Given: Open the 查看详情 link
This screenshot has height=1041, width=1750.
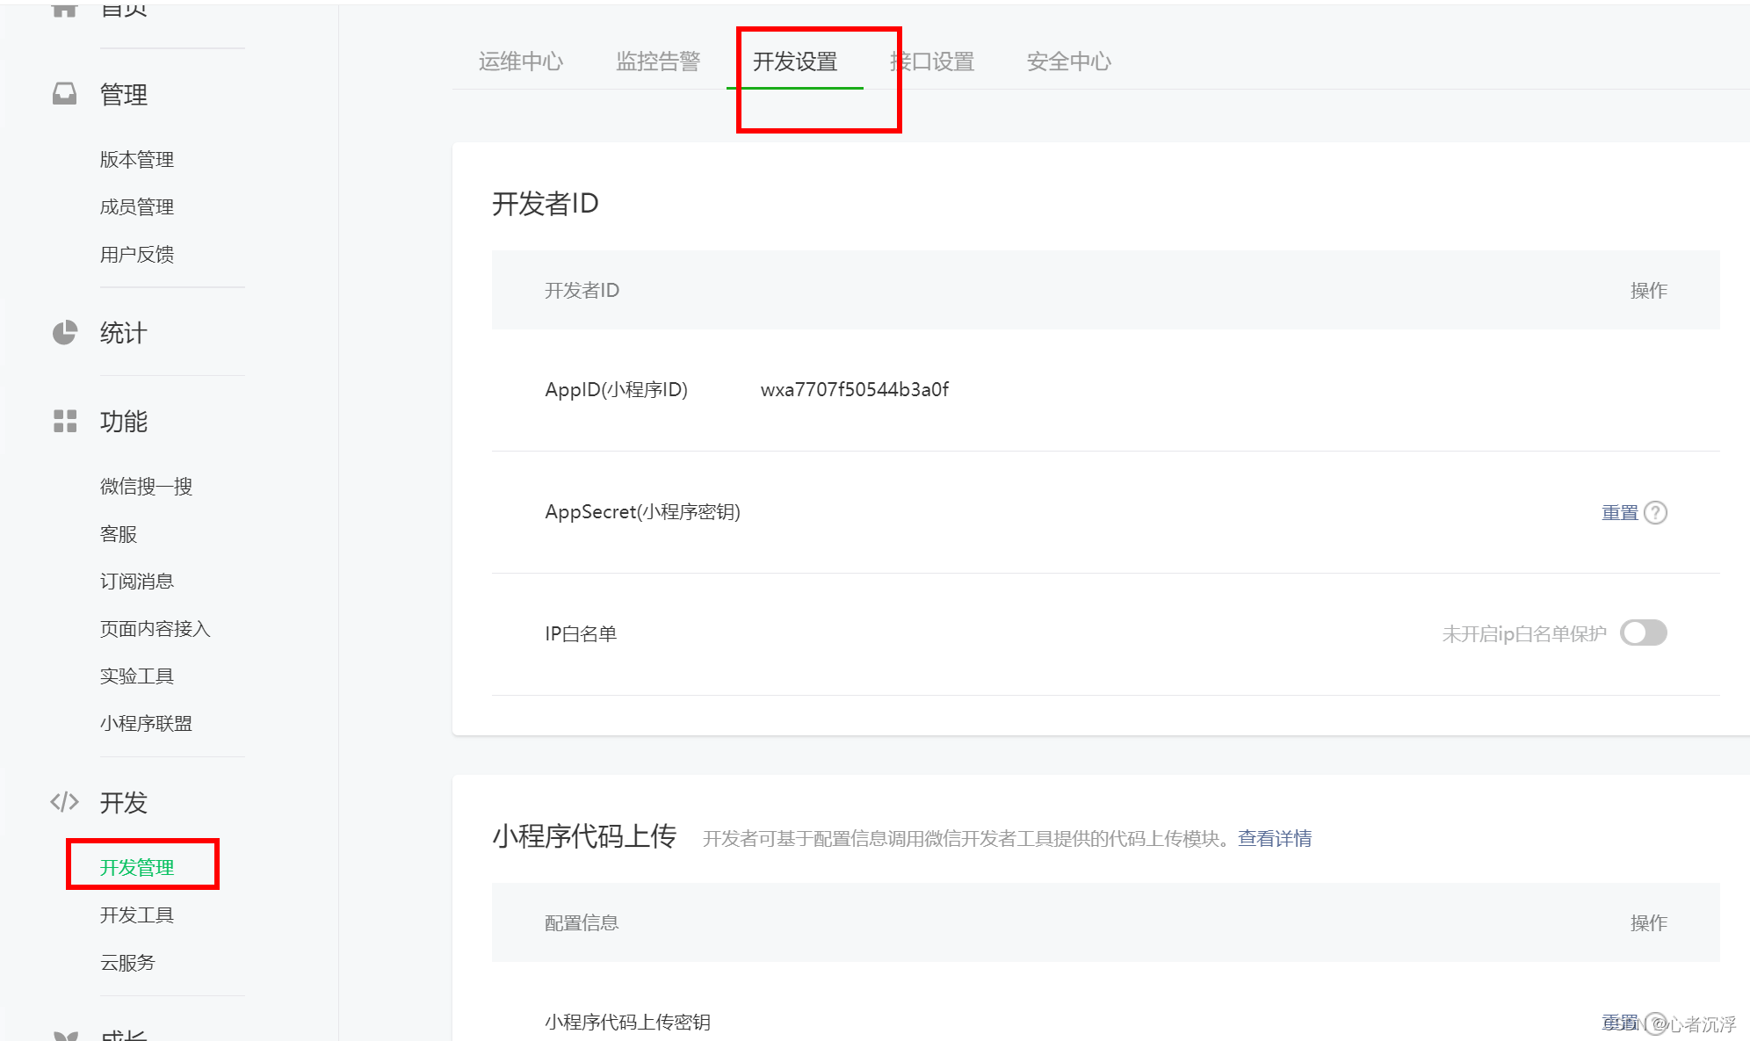Looking at the screenshot, I should coord(1274,838).
